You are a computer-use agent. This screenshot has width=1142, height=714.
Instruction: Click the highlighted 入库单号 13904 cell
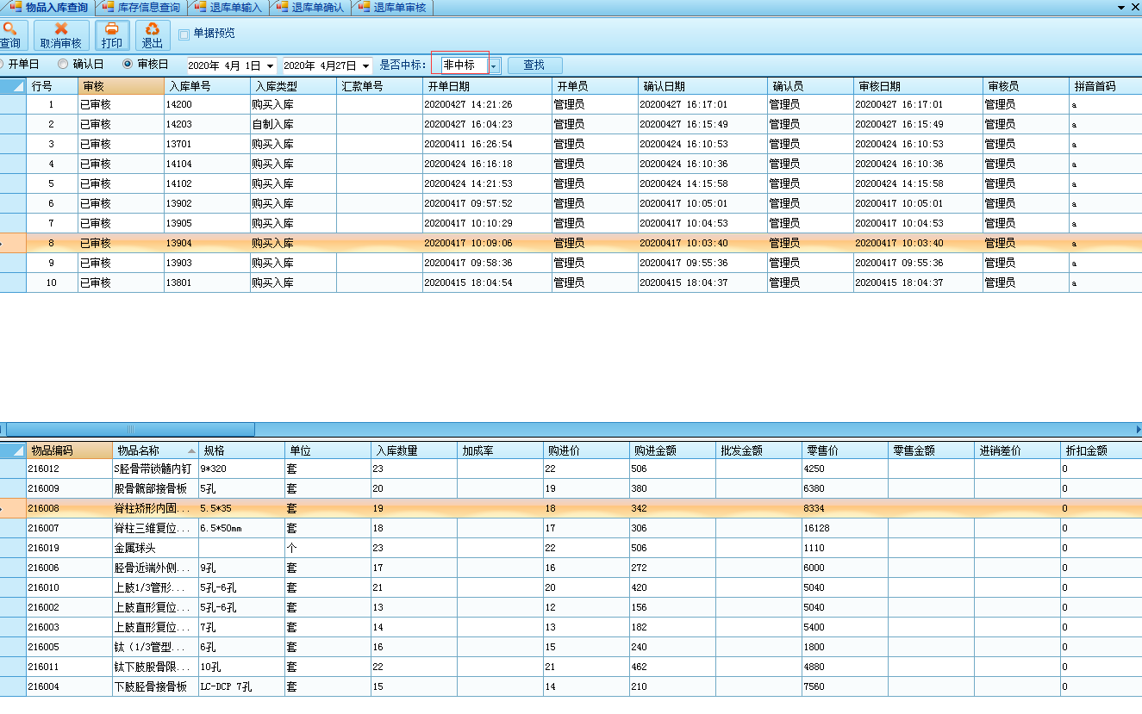click(x=207, y=243)
